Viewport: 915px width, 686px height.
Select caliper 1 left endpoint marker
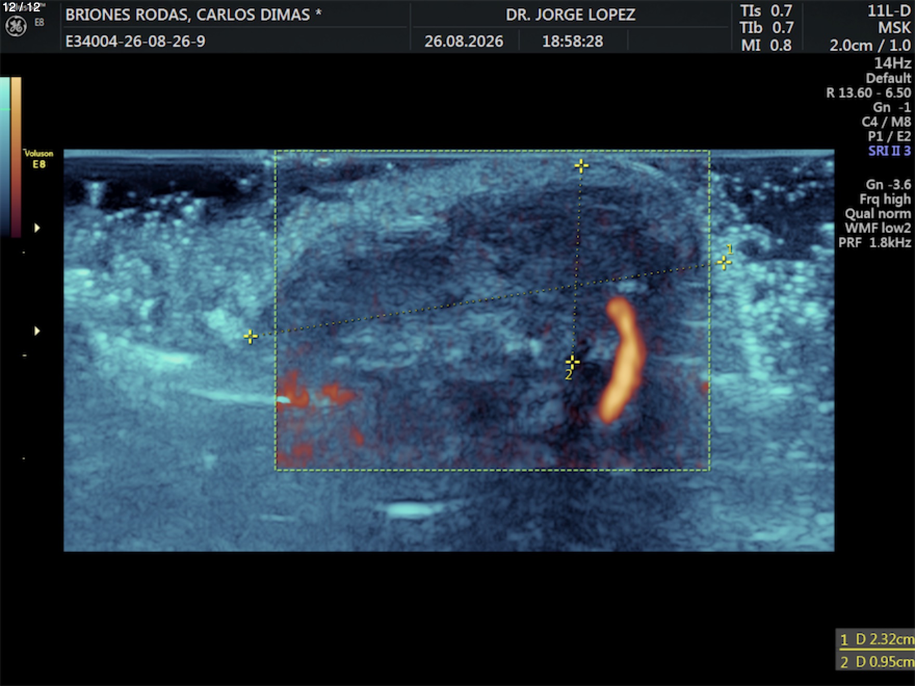click(x=251, y=337)
